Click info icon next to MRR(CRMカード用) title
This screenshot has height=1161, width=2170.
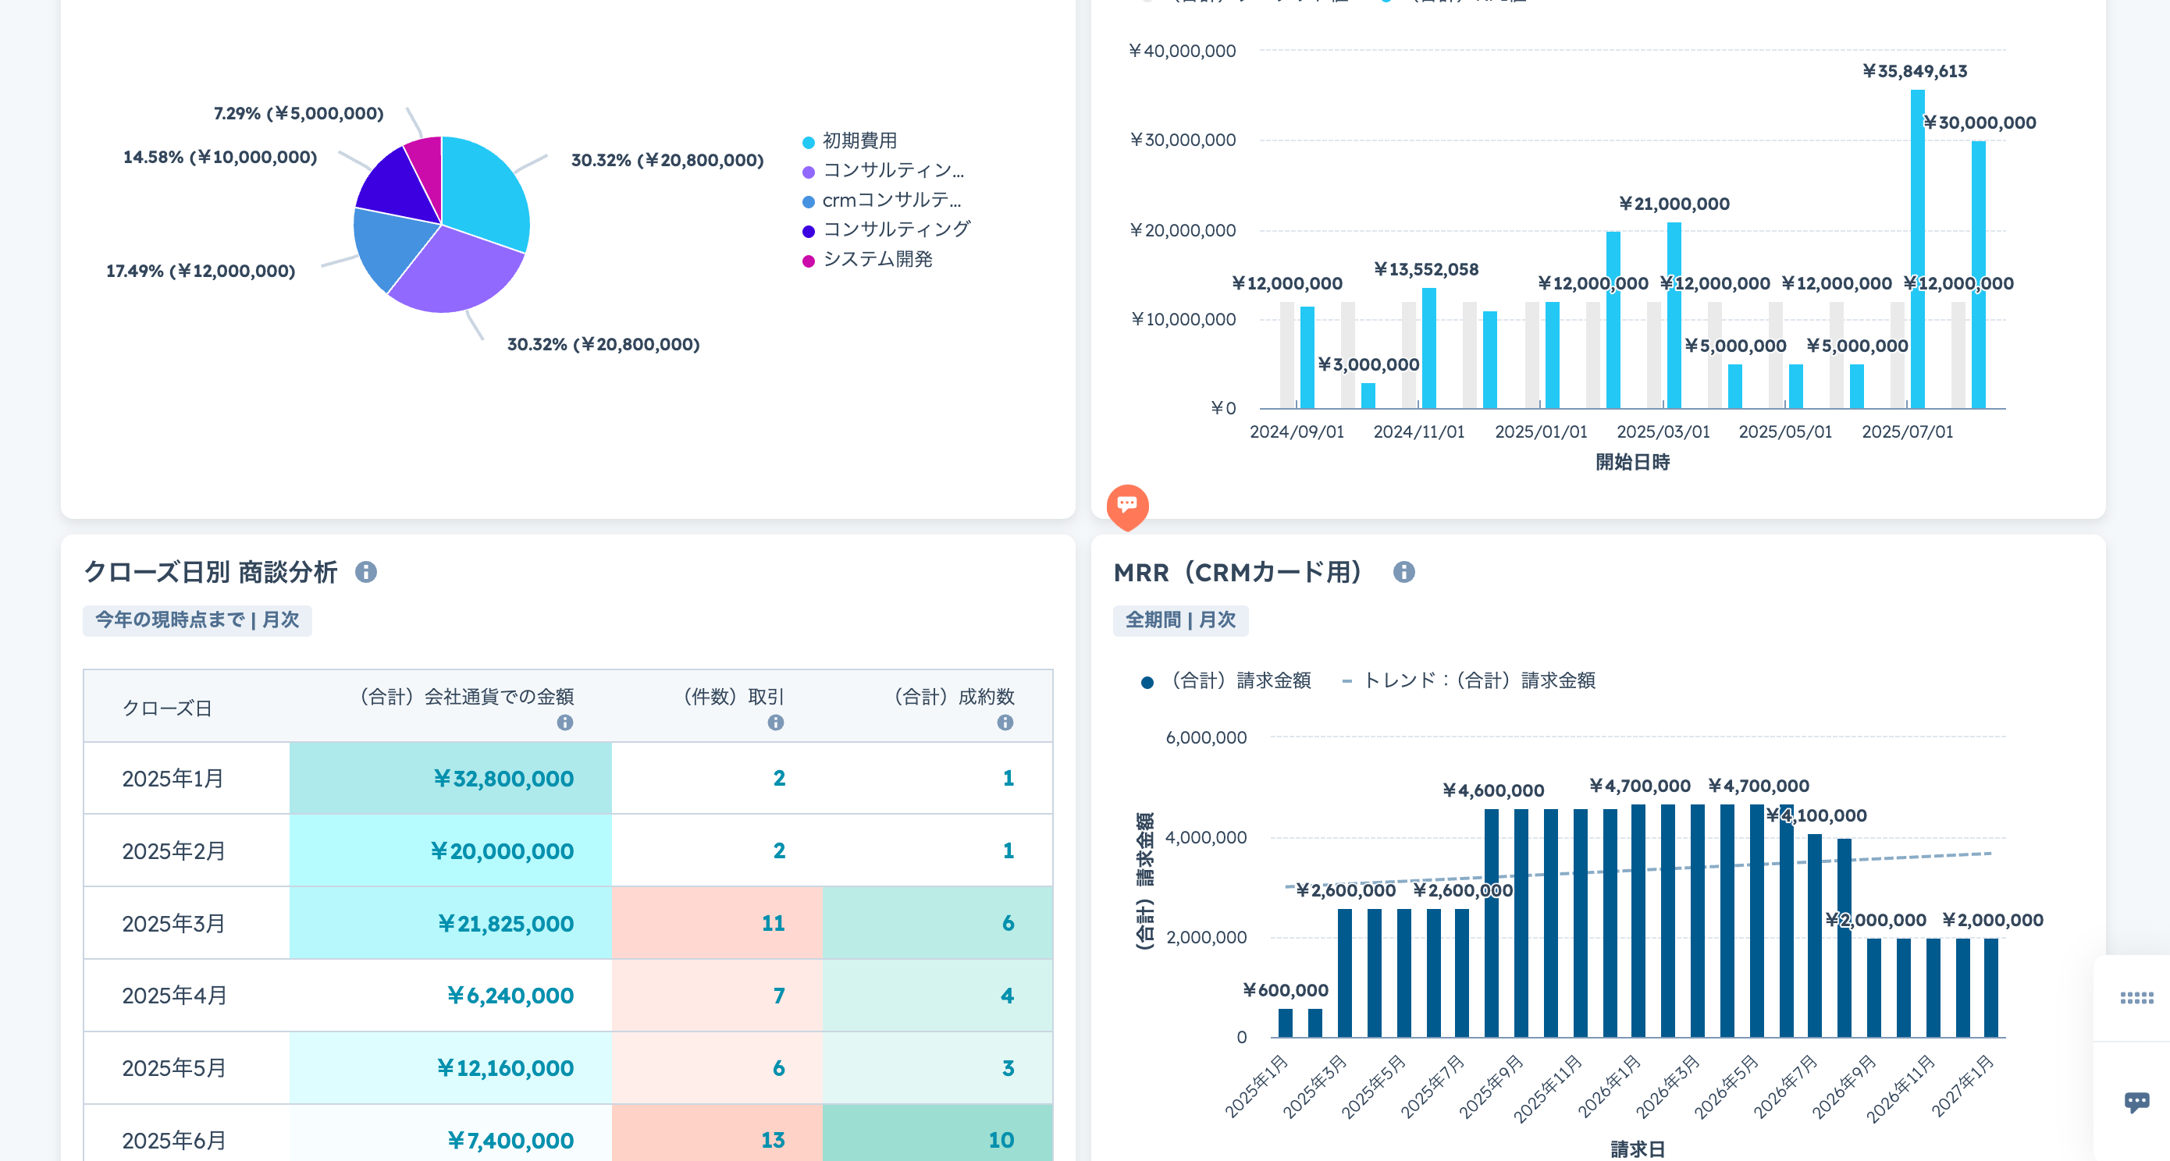coord(1403,573)
